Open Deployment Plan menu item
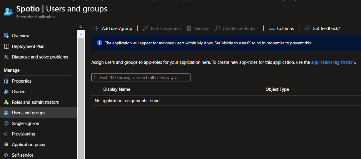The width and height of the screenshot is (361, 159). tap(28, 46)
